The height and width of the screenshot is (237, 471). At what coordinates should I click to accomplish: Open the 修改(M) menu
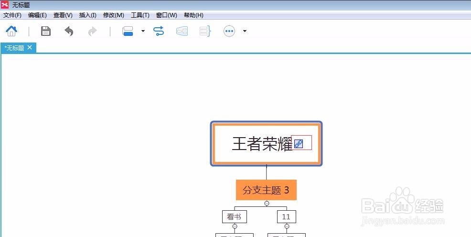(x=114, y=15)
